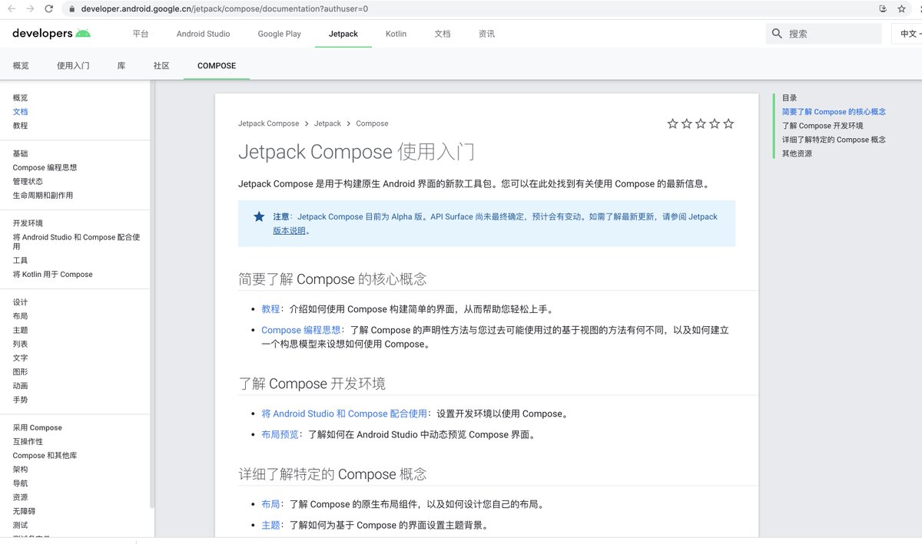922x544 pixels.
Task: Open 主题 in the sidebar
Action: tap(20, 330)
